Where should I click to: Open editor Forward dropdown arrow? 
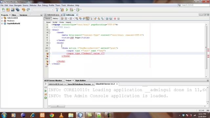[x=73, y=19]
